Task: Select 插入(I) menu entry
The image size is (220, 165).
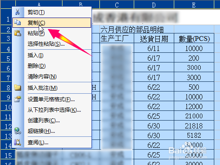Action: (52, 55)
